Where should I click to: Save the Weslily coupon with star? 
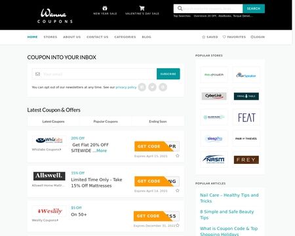pyautogui.click(x=178, y=226)
